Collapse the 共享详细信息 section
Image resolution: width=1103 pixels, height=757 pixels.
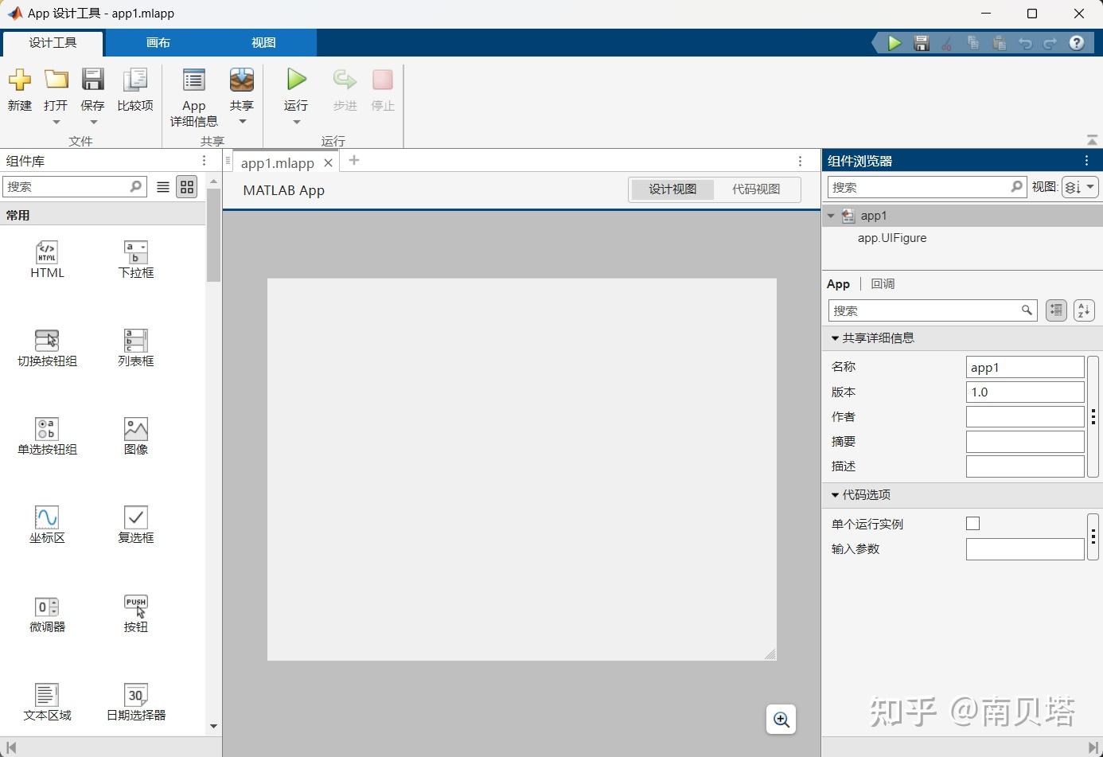click(x=833, y=338)
